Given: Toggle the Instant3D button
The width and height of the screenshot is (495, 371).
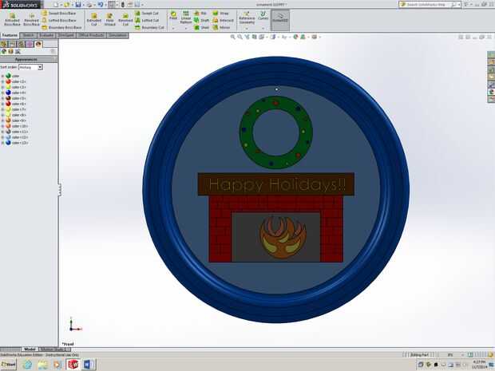Looking at the screenshot, I should tap(280, 20).
